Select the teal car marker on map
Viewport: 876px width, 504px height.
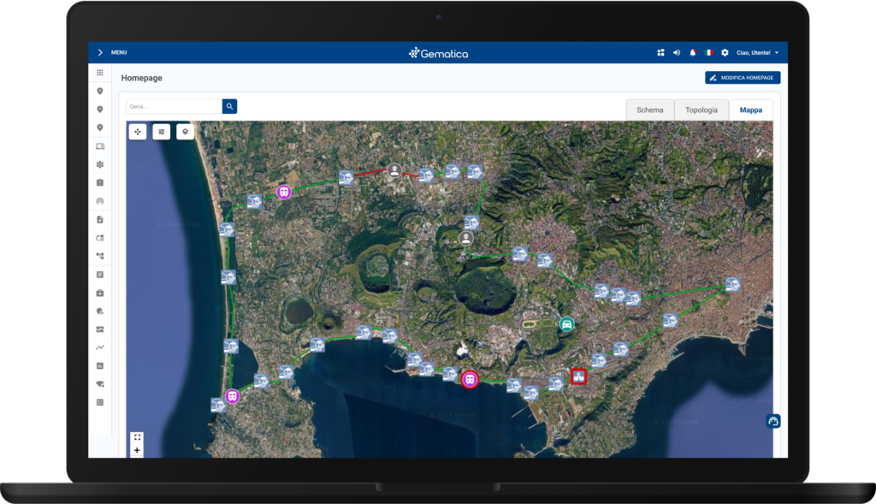pyautogui.click(x=566, y=324)
